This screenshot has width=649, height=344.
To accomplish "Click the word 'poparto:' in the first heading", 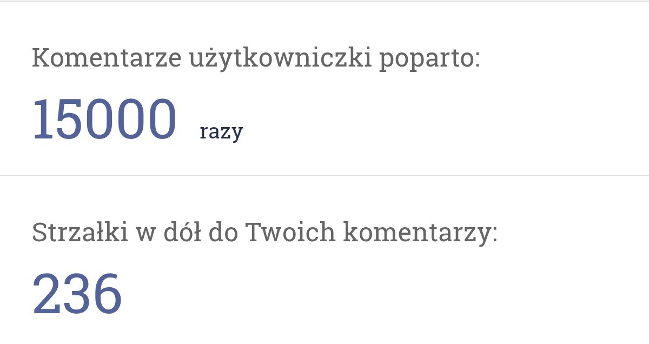I will (x=429, y=61).
